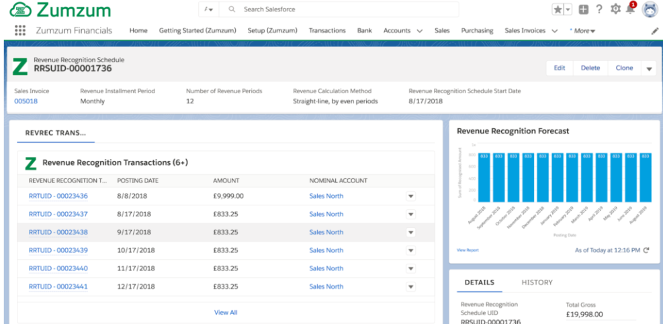The height and width of the screenshot is (324, 663).
Task: Click the NOMINAL ACCOUNT column header
Action: (x=339, y=181)
